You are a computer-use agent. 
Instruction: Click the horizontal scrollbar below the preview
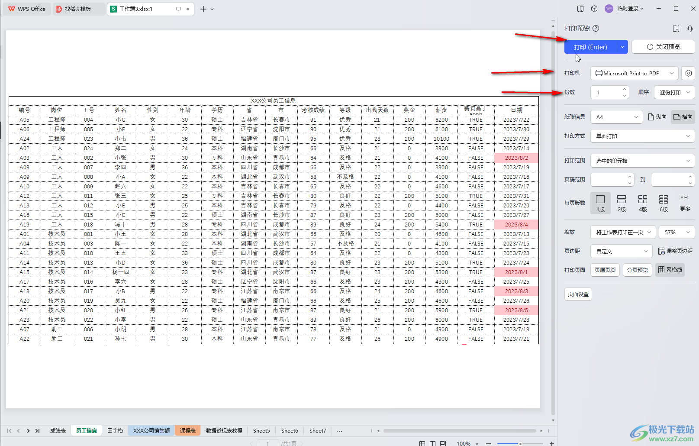[460, 431]
